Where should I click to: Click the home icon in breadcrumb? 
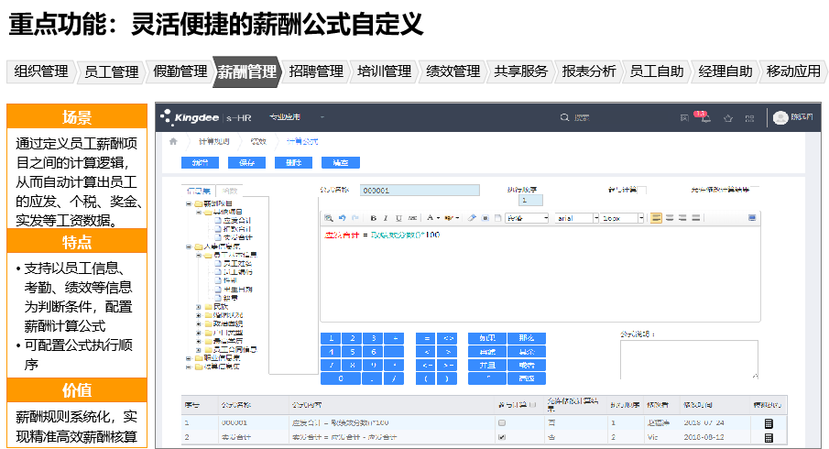point(173,141)
